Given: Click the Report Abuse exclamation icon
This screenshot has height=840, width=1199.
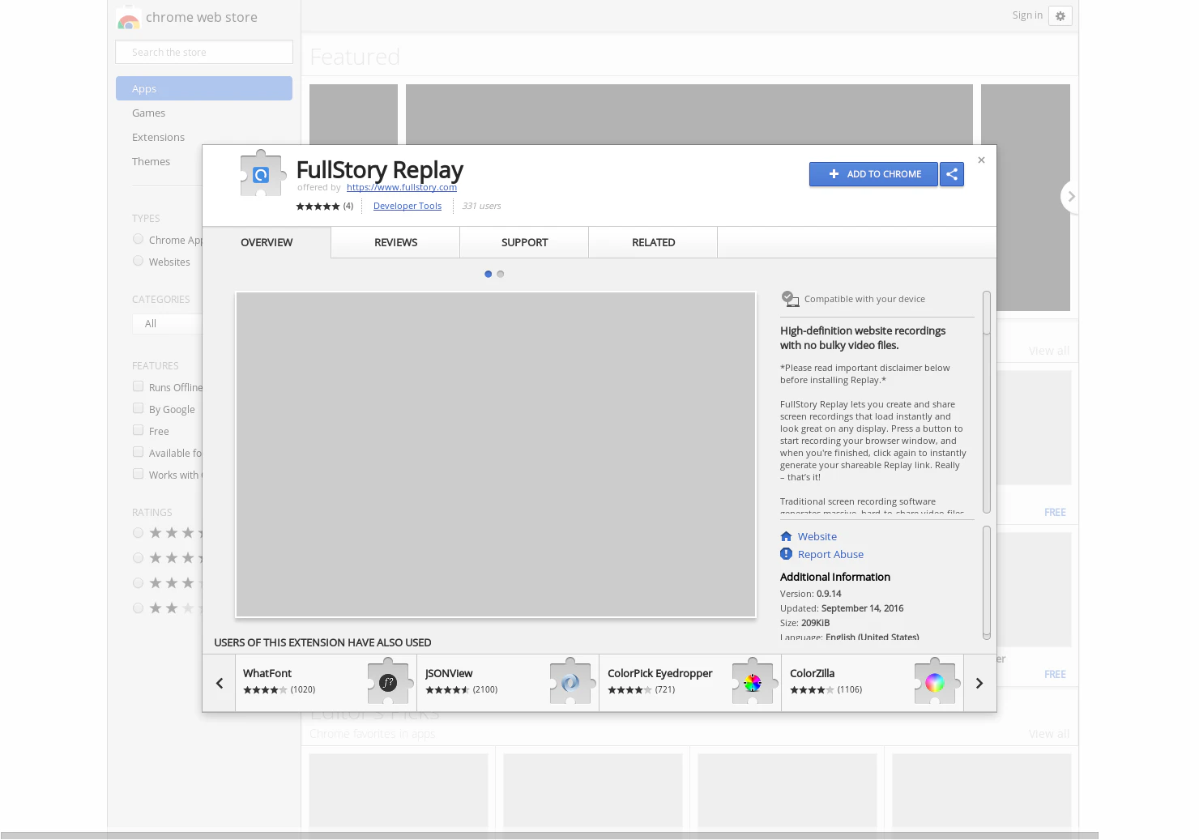Looking at the screenshot, I should click(x=786, y=554).
